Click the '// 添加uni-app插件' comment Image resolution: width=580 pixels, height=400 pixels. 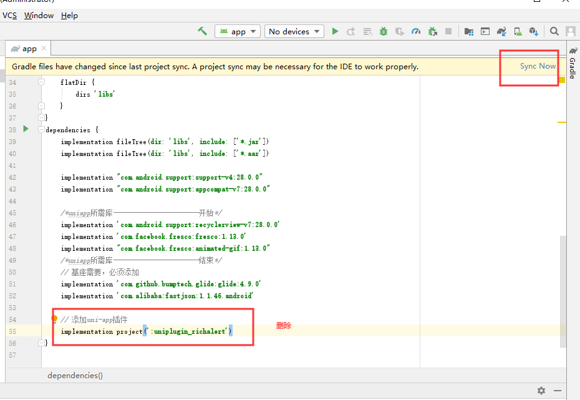click(94, 320)
